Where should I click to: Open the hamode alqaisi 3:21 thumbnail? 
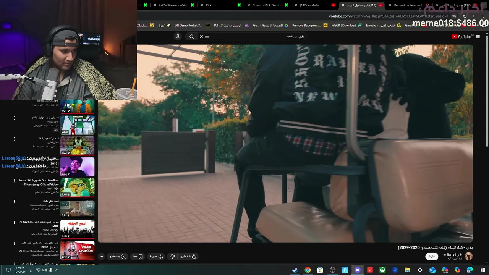77,208
